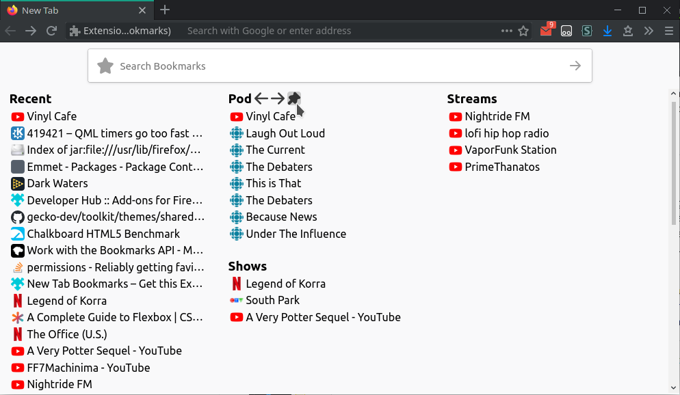Expand the toolbar overflow chevrons
The image size is (680, 395).
click(649, 31)
